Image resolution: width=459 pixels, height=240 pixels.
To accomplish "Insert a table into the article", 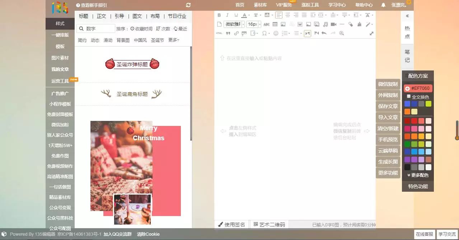I will click(275, 24).
